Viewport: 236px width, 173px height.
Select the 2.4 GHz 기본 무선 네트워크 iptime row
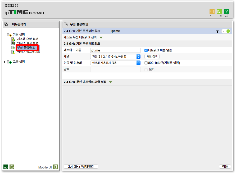point(147,31)
